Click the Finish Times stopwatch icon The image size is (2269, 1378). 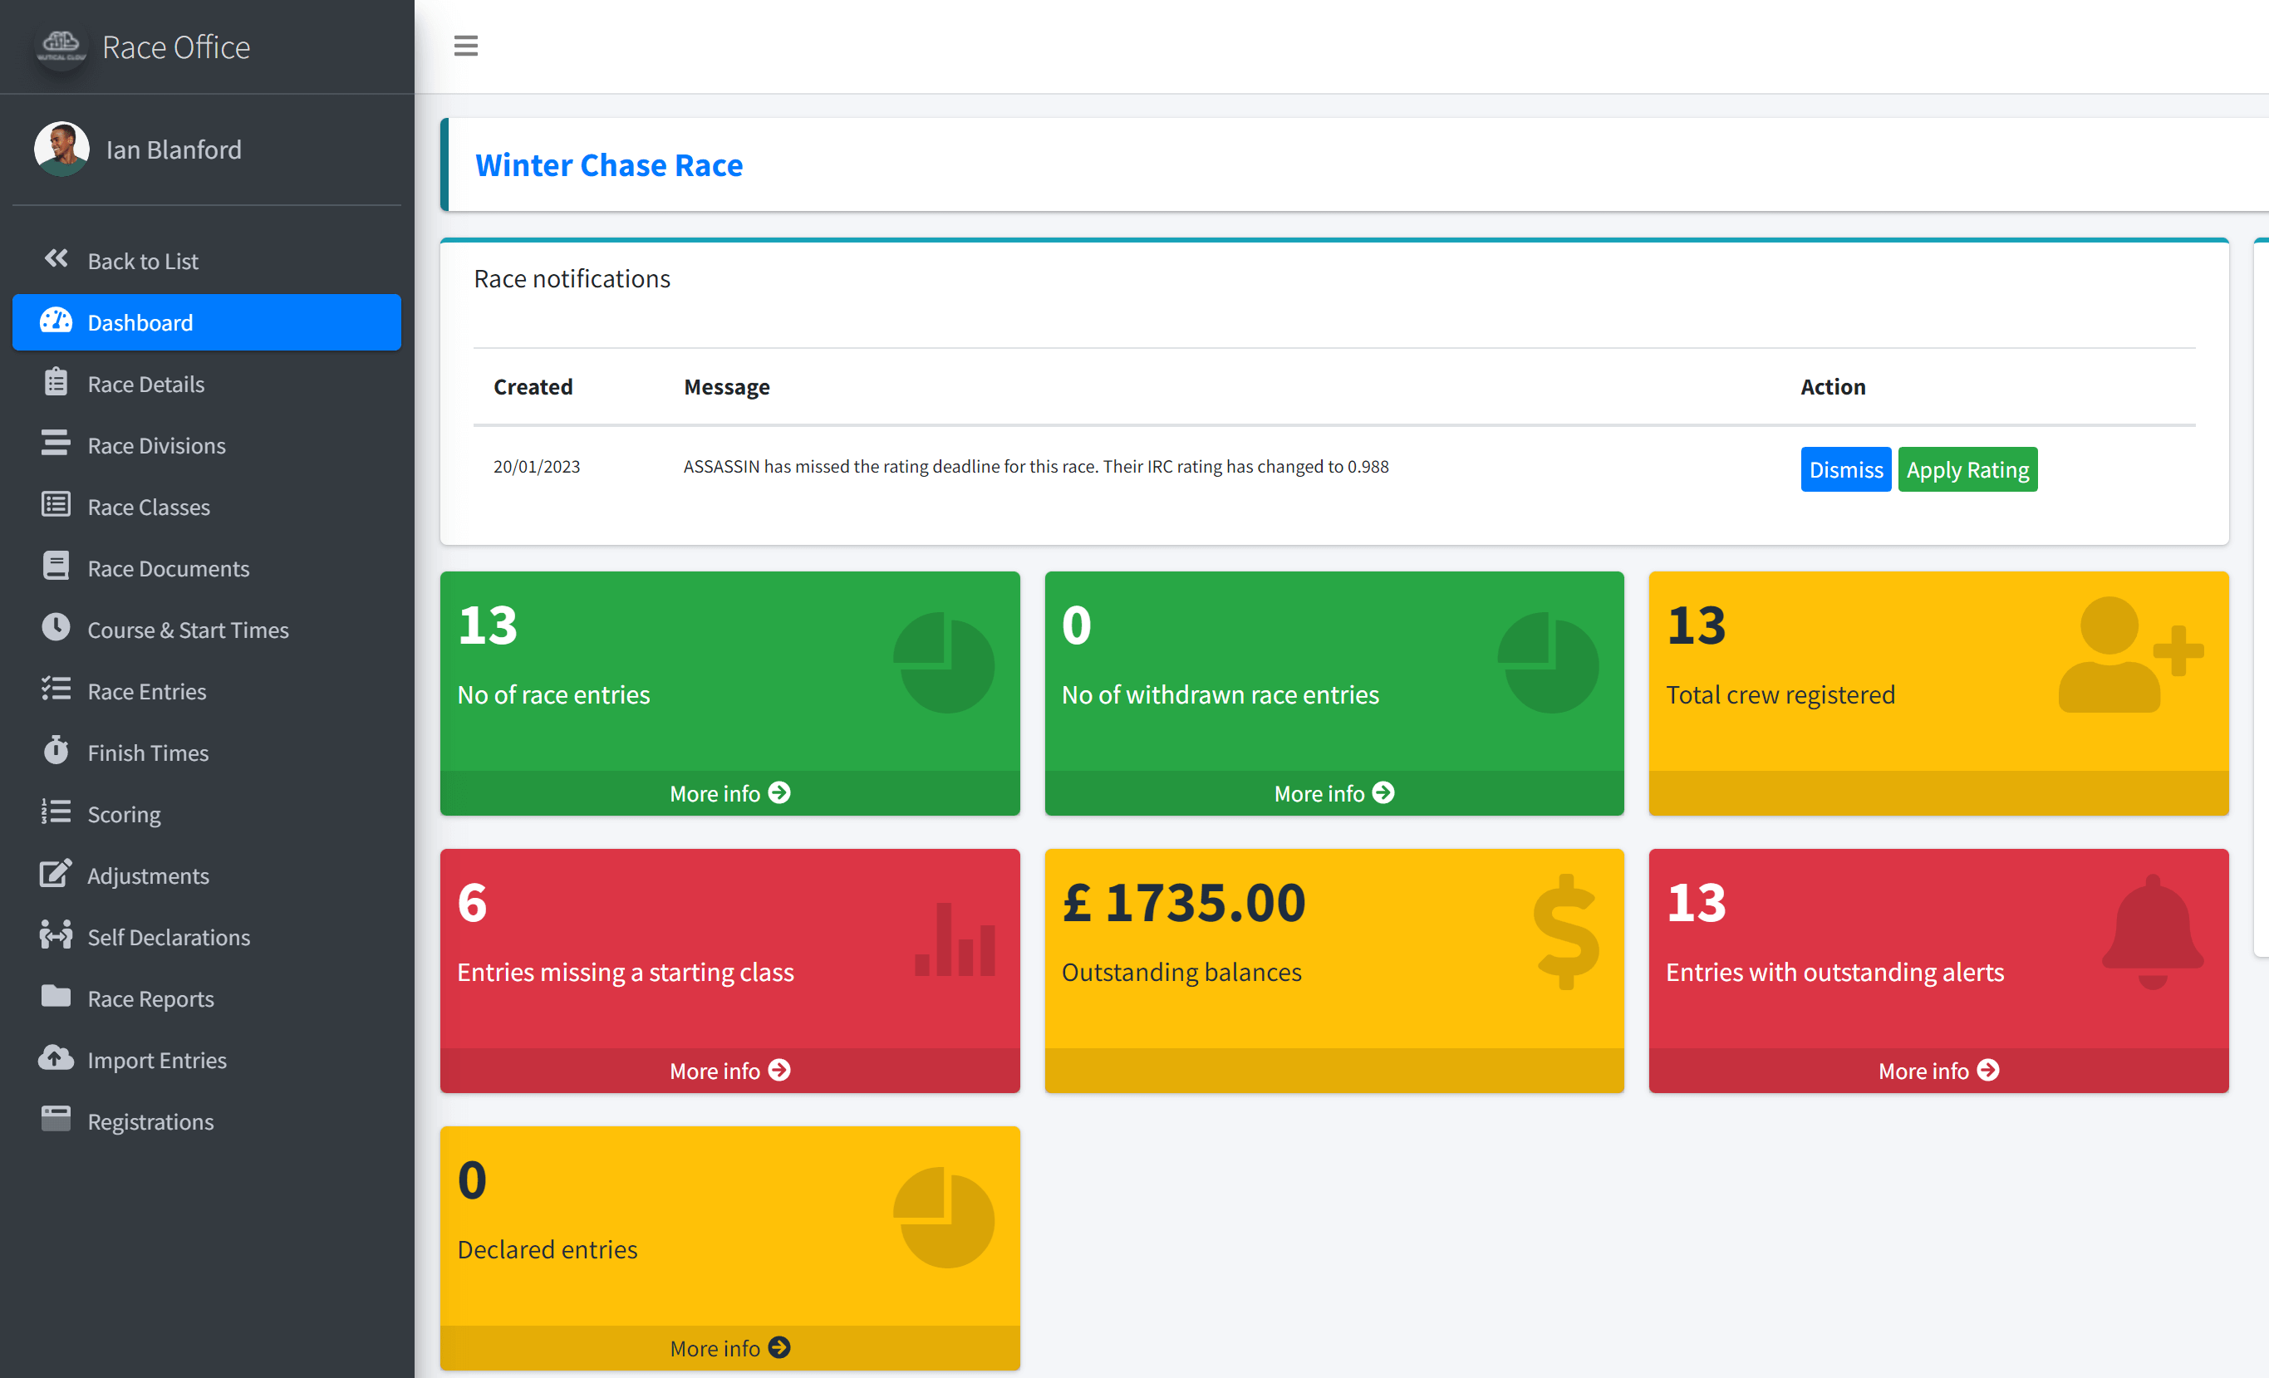(x=56, y=750)
